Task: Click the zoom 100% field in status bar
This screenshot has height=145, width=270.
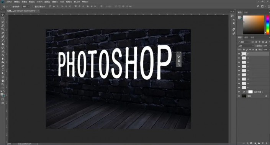Action: [x=9, y=144]
